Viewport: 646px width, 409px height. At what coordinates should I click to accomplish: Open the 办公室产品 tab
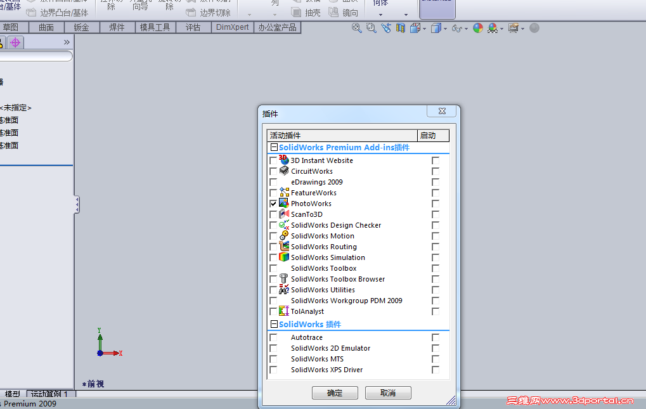coord(277,28)
